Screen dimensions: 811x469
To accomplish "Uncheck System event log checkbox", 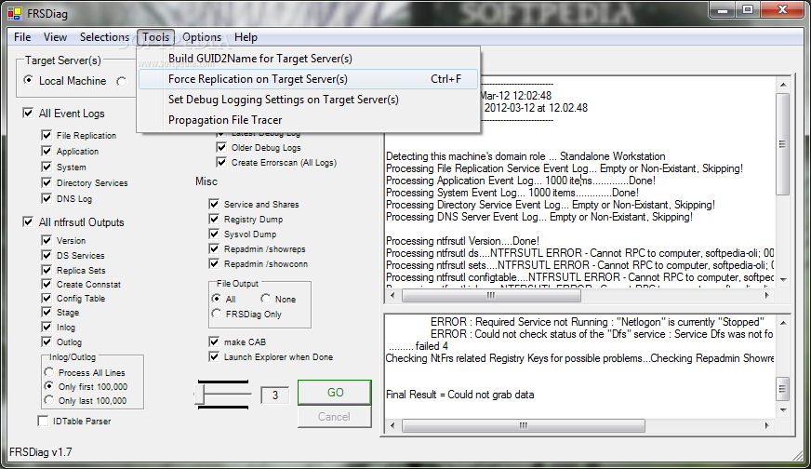I will (x=47, y=167).
